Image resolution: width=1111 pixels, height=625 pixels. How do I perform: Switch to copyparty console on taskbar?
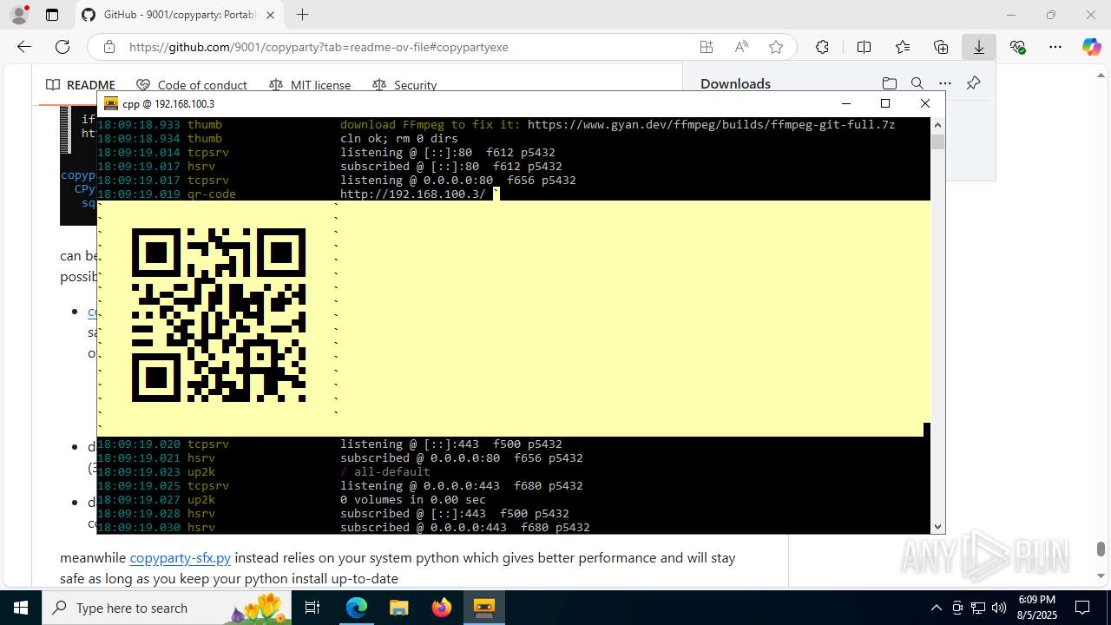(x=484, y=608)
